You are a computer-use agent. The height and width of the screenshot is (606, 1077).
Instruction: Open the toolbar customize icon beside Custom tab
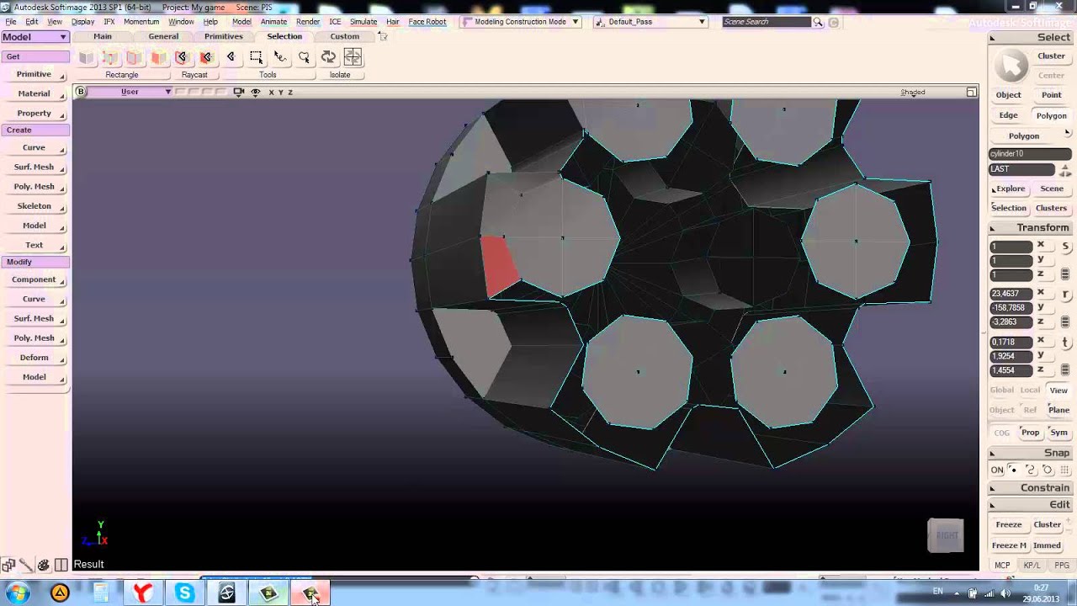click(x=384, y=36)
